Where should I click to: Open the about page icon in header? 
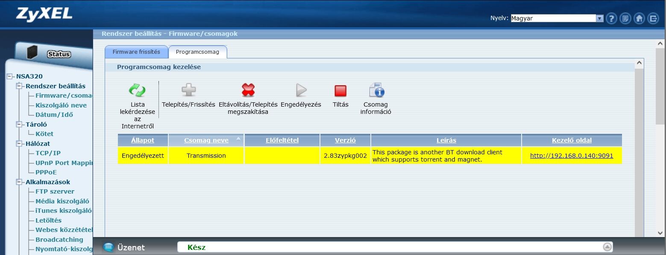coord(625,18)
